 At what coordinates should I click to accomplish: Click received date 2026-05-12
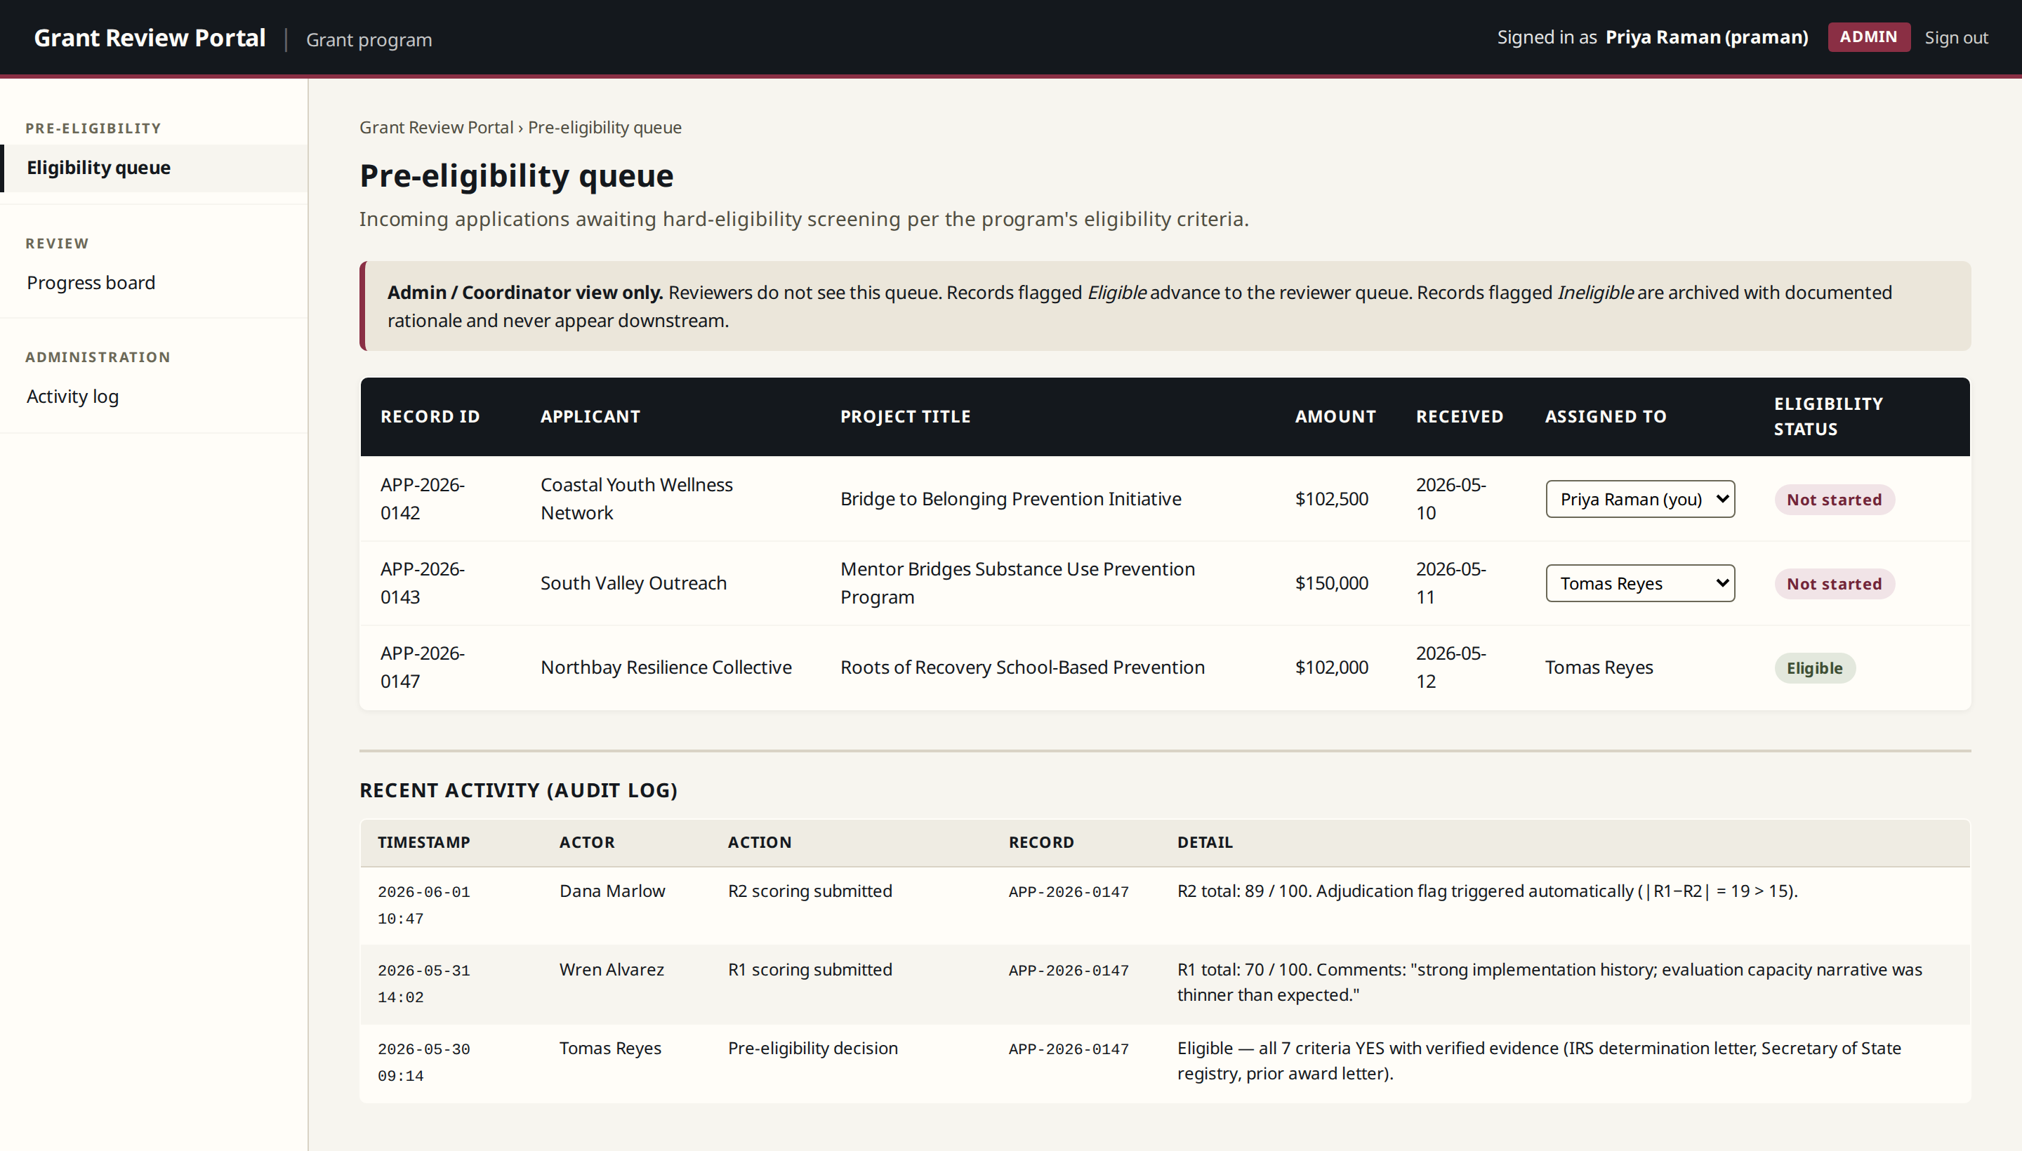point(1451,667)
